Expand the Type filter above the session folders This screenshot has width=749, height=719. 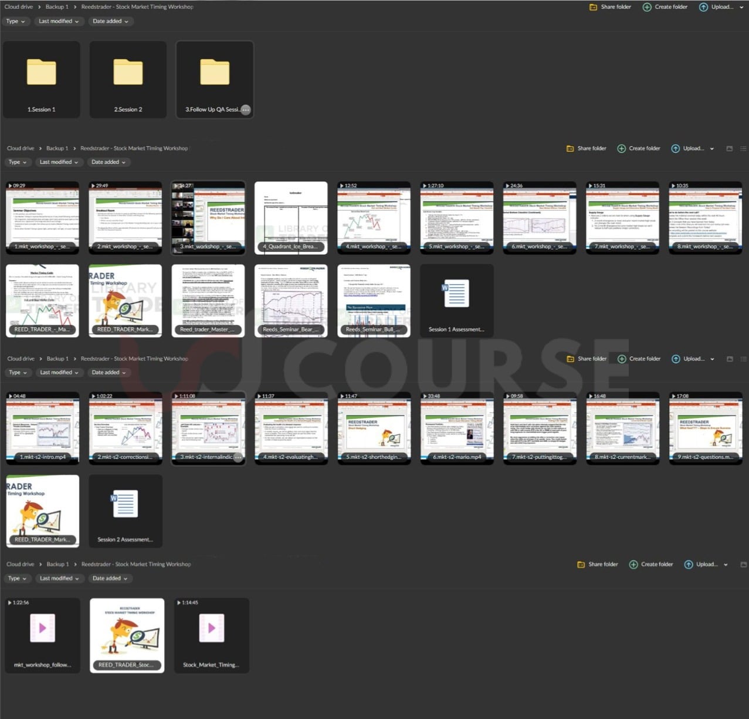pos(16,21)
